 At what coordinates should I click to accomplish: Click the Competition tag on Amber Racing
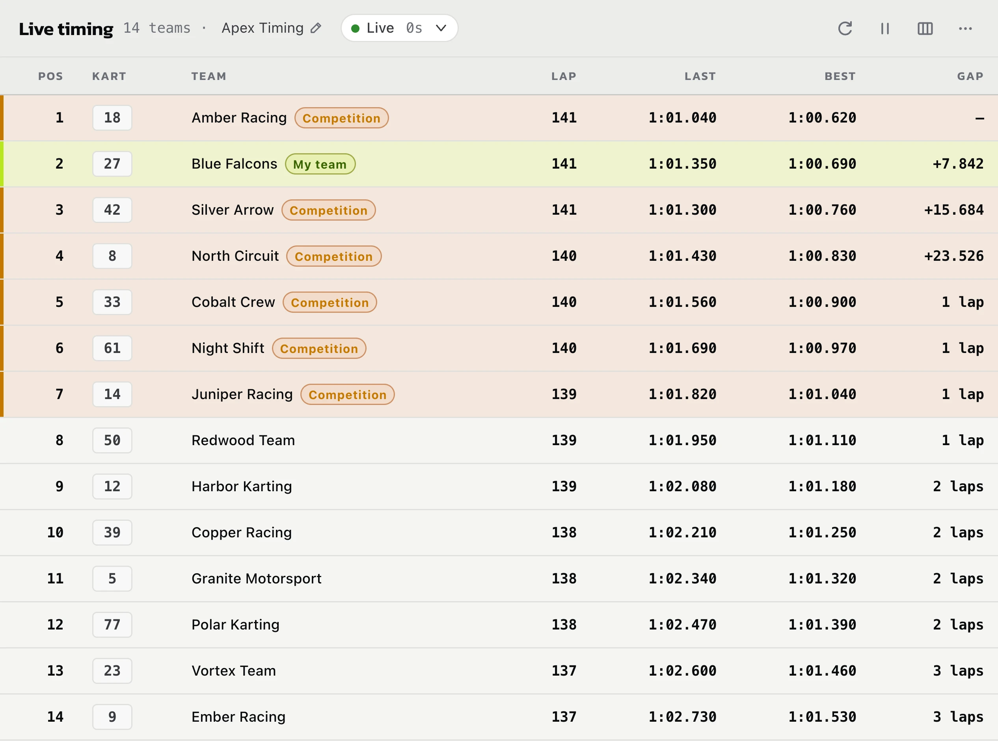tap(341, 118)
